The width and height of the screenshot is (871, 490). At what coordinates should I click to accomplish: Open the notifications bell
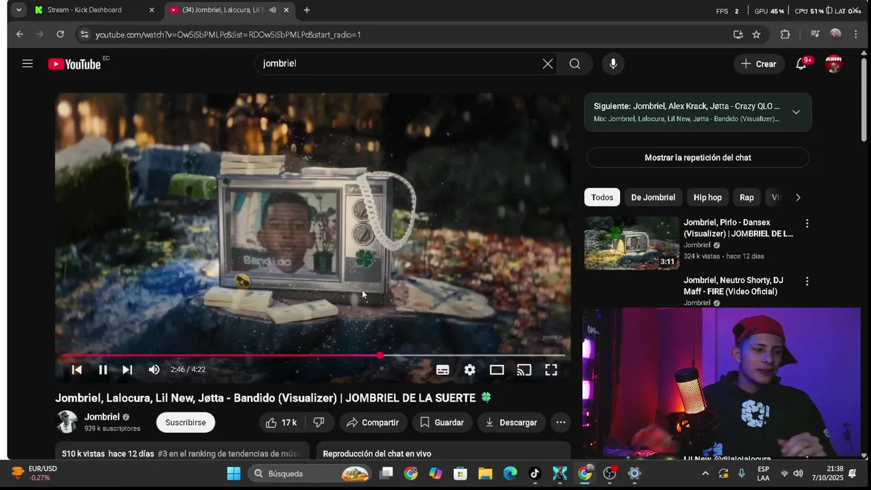click(802, 64)
